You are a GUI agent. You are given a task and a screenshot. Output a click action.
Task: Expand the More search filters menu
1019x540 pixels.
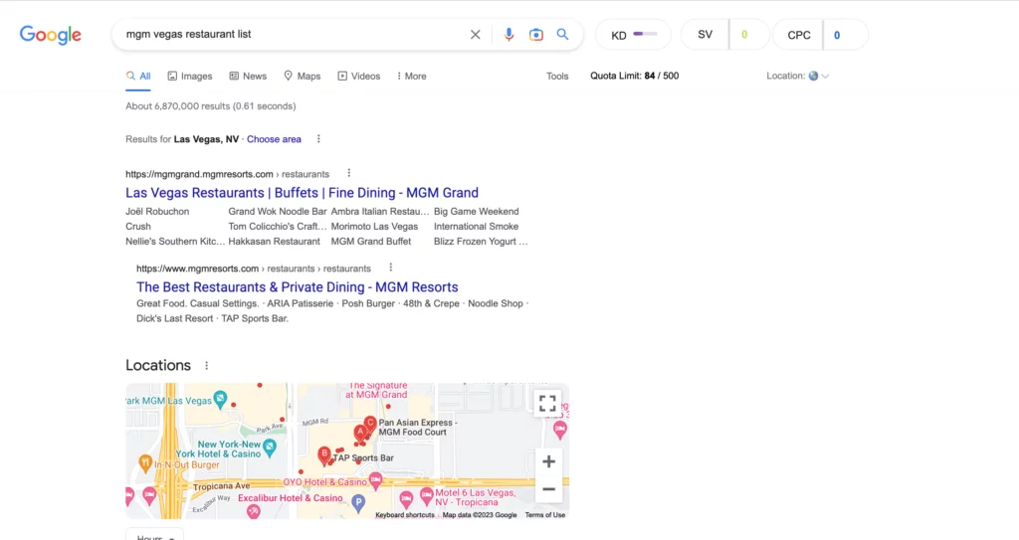click(x=411, y=76)
